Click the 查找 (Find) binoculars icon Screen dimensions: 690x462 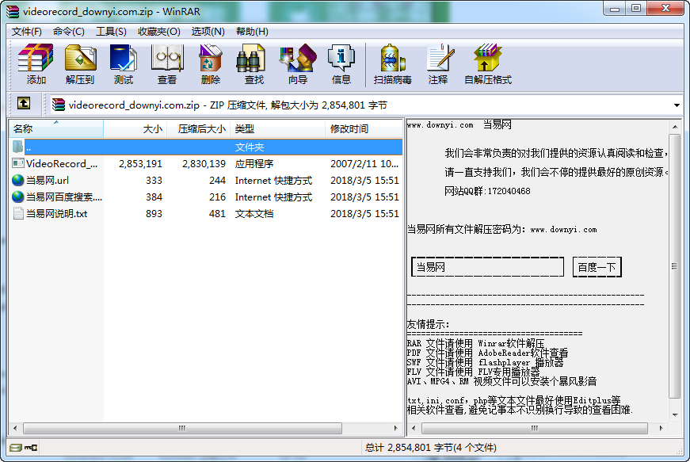tap(254, 63)
